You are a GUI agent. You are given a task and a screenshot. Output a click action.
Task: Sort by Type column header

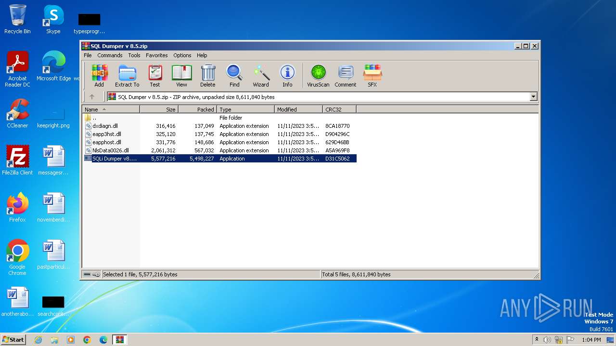point(246,110)
